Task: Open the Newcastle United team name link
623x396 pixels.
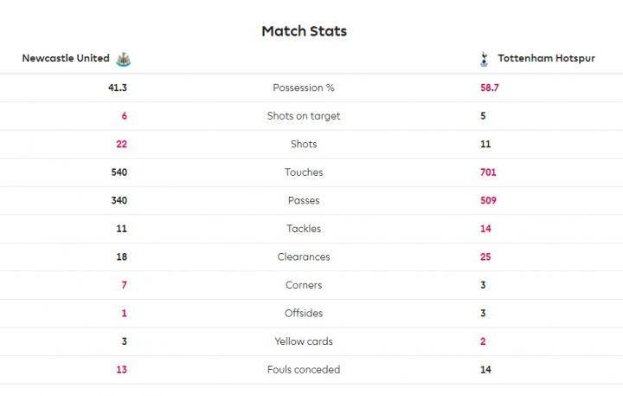Action: coord(66,58)
